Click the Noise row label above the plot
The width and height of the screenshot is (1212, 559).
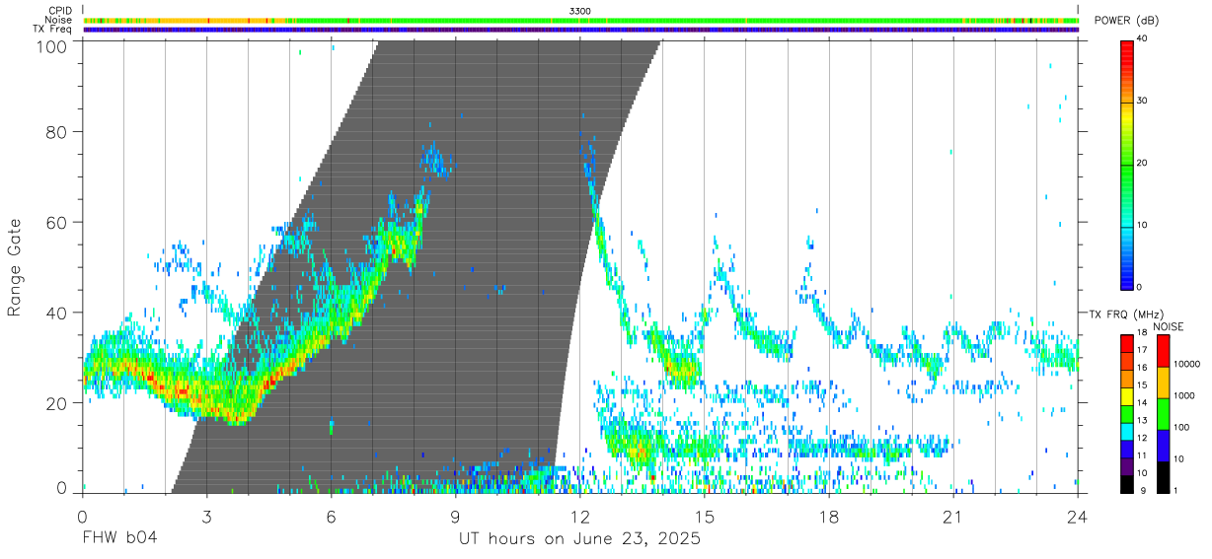(58, 20)
